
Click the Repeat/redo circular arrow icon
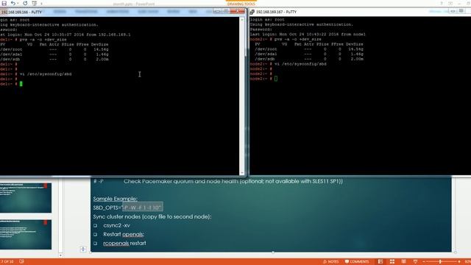click(25, 3)
